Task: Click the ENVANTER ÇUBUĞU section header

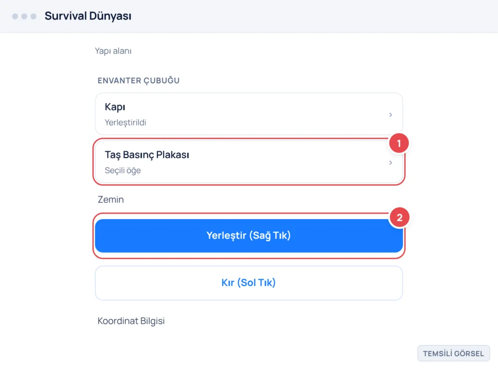Action: point(139,80)
